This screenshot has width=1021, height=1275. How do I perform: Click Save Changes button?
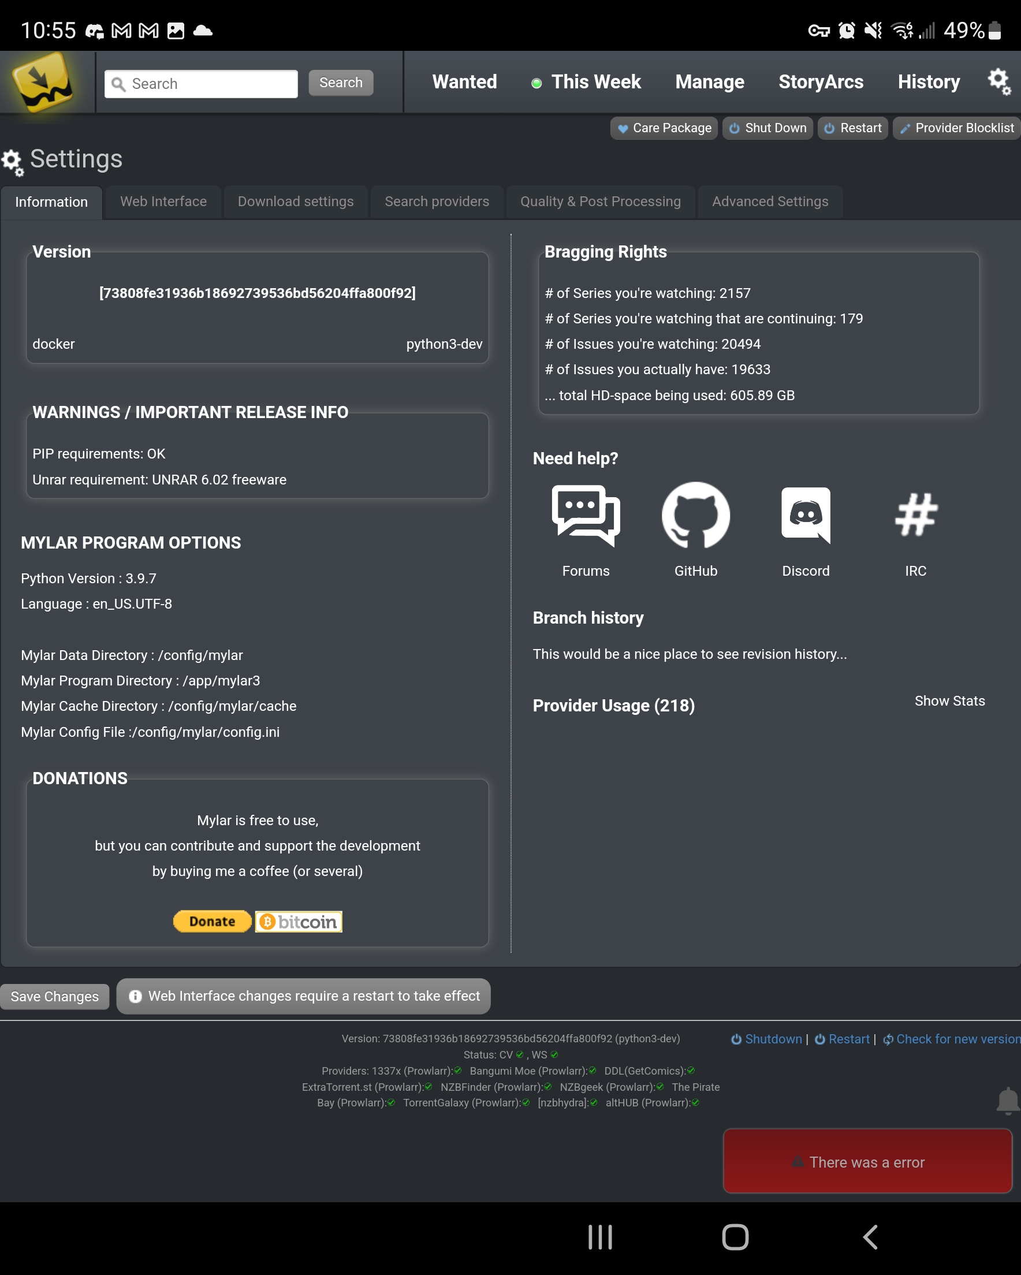pyautogui.click(x=54, y=997)
